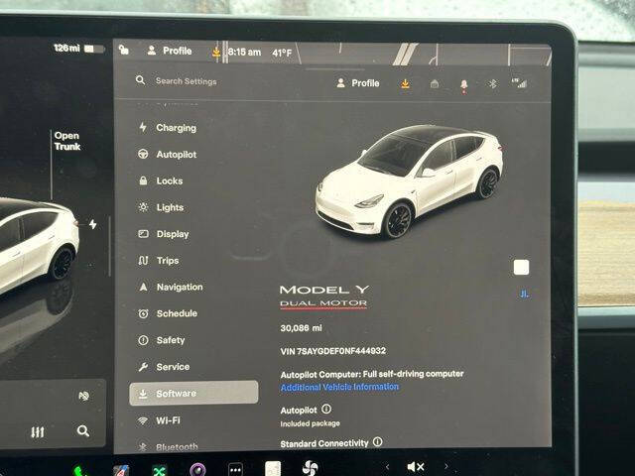
Task: Tap the right chevron beside volume
Action: [446, 466]
